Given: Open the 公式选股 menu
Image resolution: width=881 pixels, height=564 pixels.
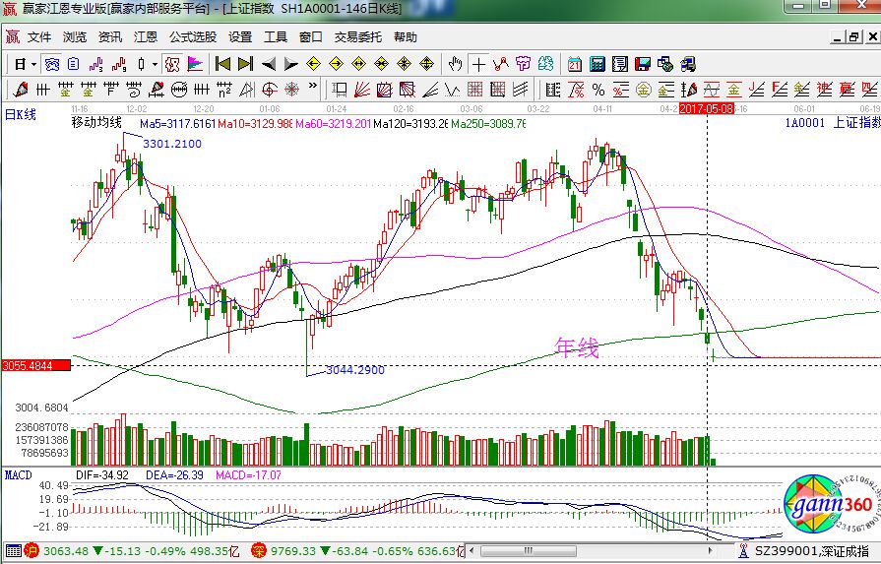Looking at the screenshot, I should (x=193, y=37).
